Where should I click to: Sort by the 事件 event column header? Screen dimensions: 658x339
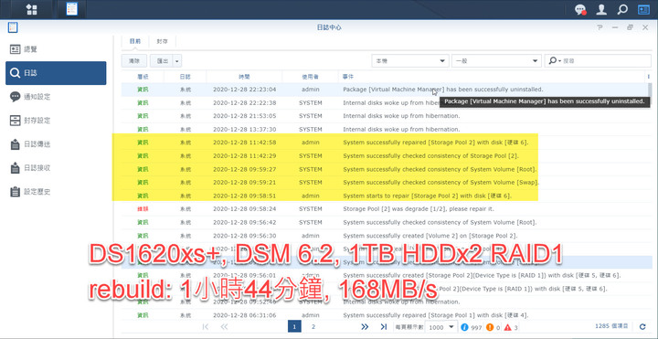click(492, 77)
